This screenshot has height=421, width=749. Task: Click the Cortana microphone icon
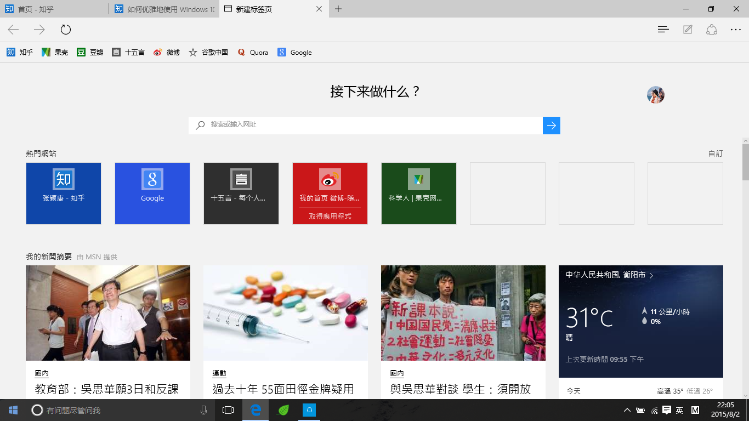[203, 410]
